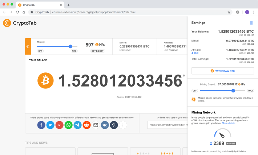
Task: Open the three-bar stats icon in Earnings
Action: 251,23
